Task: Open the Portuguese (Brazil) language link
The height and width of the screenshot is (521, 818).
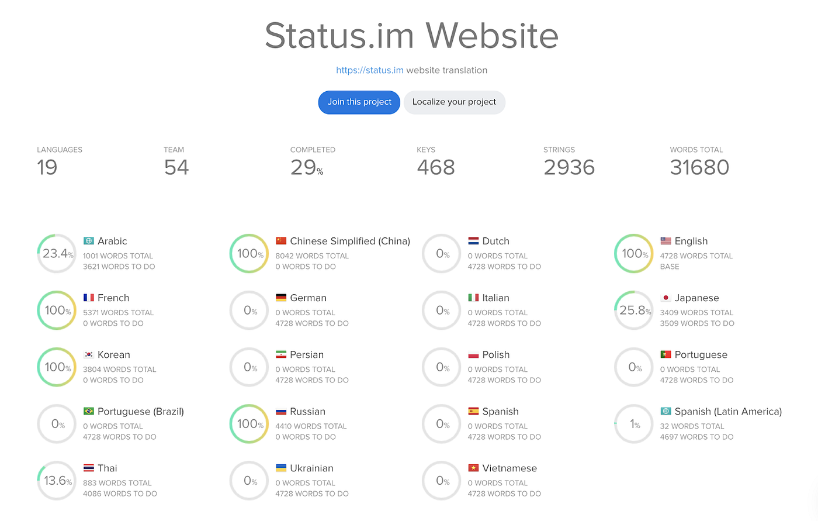Action: [x=141, y=411]
